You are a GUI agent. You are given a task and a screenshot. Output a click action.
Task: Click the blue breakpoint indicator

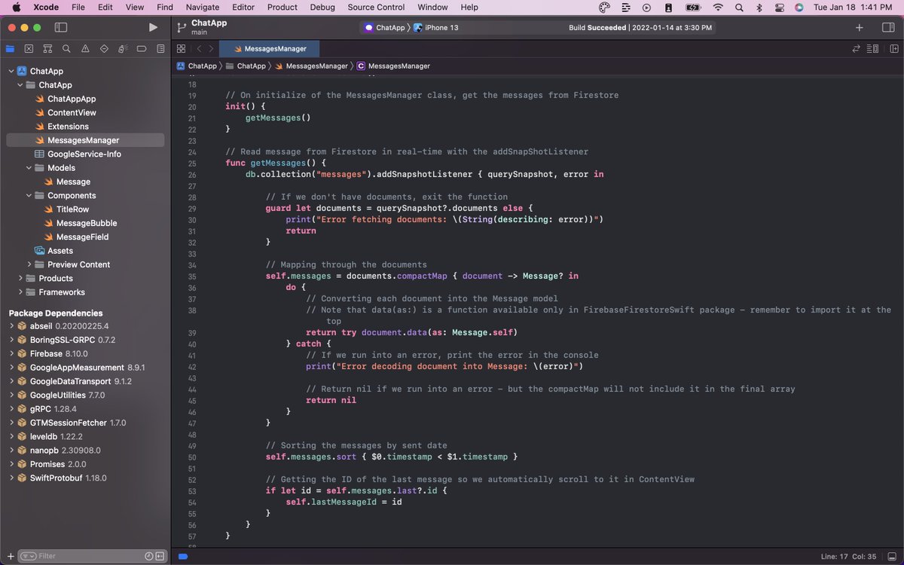point(182,557)
